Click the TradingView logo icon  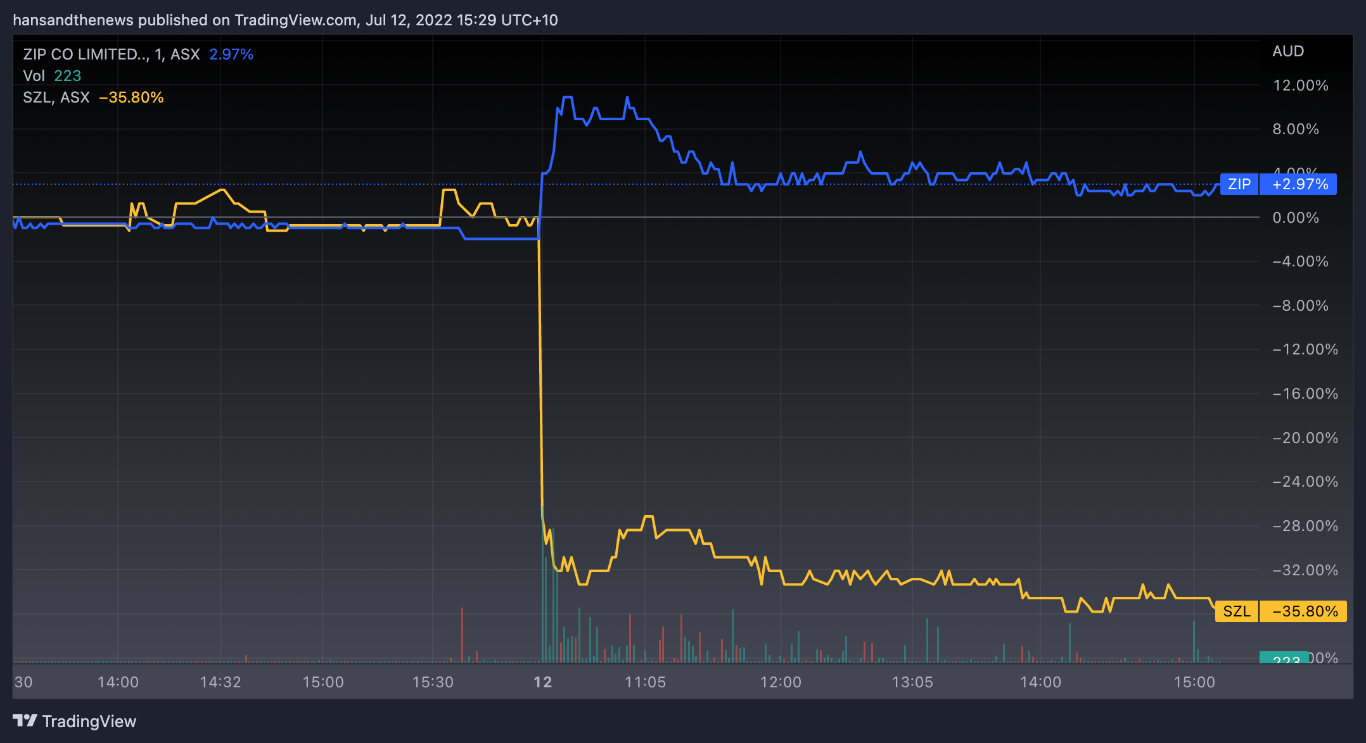pyautogui.click(x=25, y=720)
